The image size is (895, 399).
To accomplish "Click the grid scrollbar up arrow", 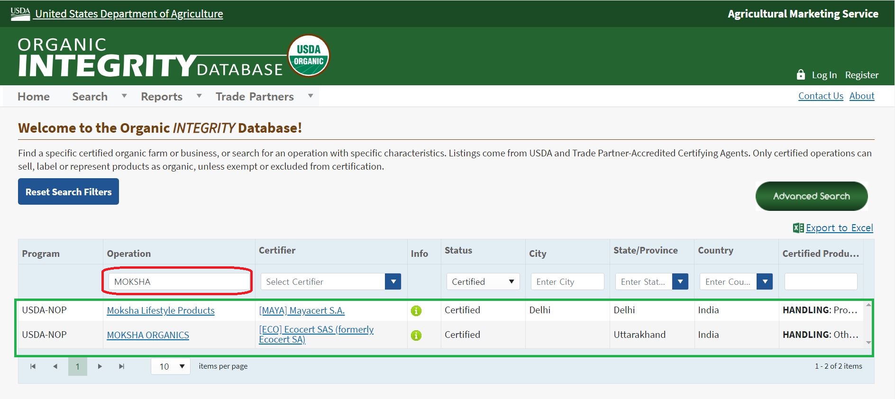I will tap(868, 305).
